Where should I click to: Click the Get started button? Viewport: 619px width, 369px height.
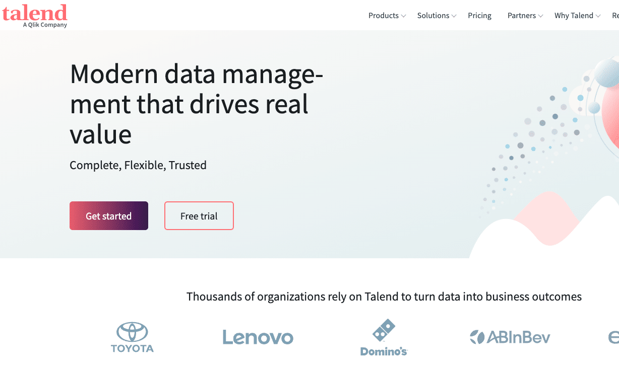[109, 215]
